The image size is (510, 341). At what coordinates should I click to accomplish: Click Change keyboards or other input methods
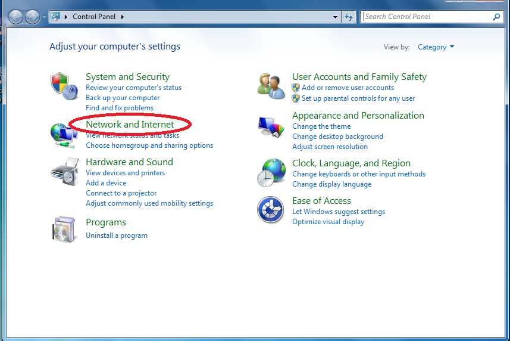point(359,174)
